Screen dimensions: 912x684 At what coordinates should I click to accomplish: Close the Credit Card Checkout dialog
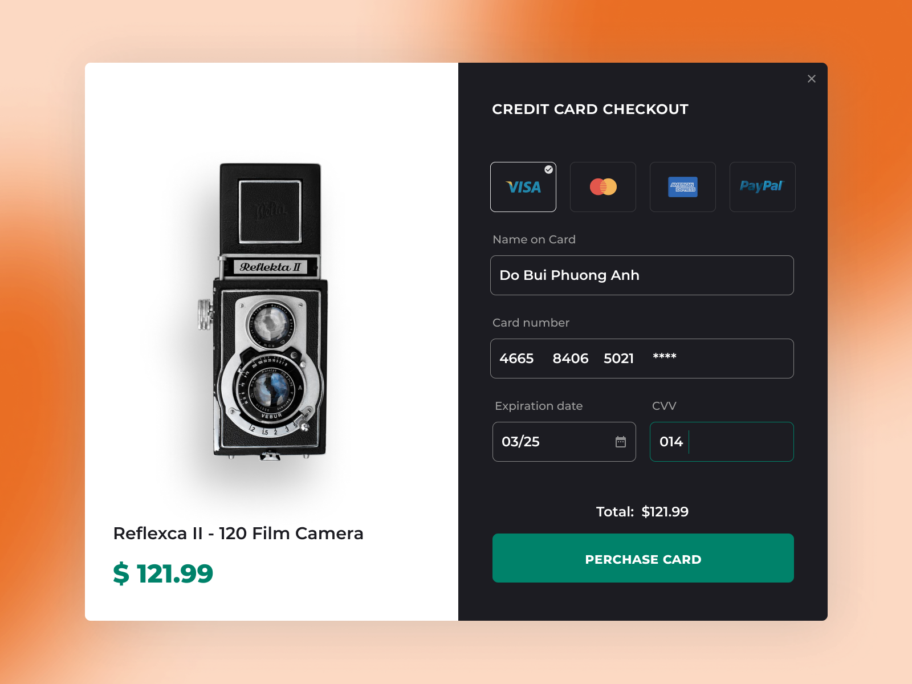tap(812, 79)
